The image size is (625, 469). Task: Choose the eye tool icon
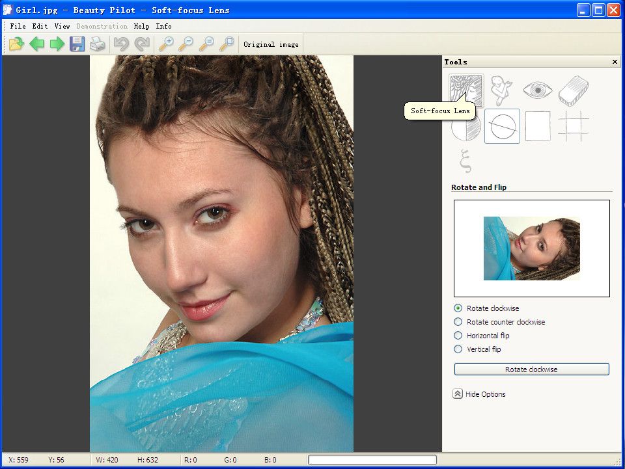click(537, 90)
